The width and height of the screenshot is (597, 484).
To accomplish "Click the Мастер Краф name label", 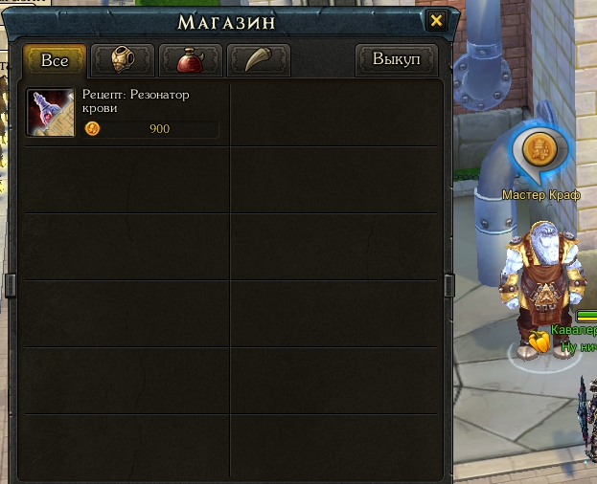I will click(541, 195).
